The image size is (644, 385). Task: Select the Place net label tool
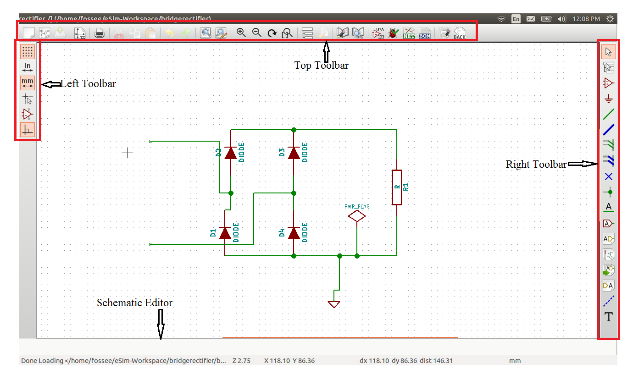tap(608, 208)
